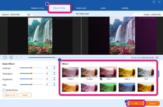
Task: Confirm changes with the OK button
Action: pos(136,103)
